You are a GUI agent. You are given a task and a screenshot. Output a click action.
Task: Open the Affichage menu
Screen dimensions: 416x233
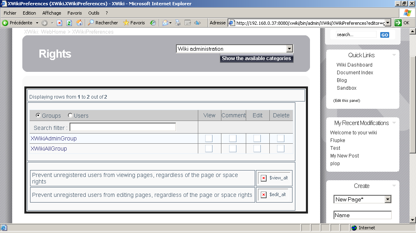coord(52,13)
